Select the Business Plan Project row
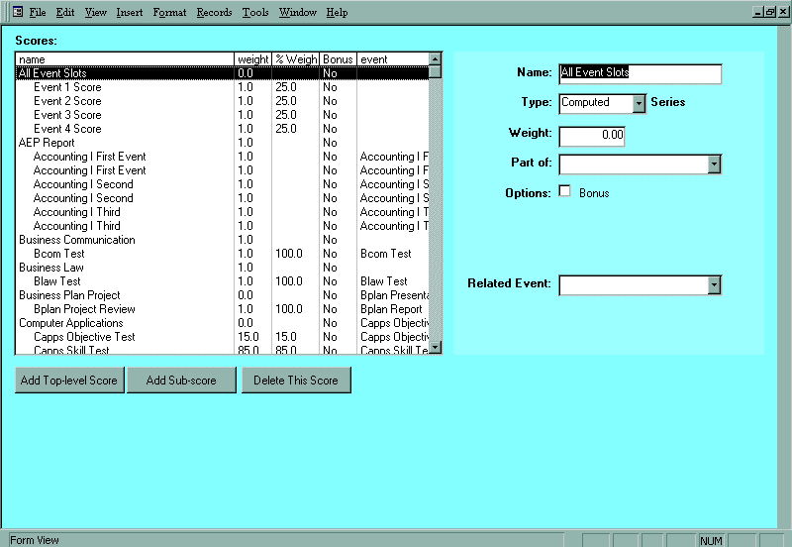 click(222, 295)
